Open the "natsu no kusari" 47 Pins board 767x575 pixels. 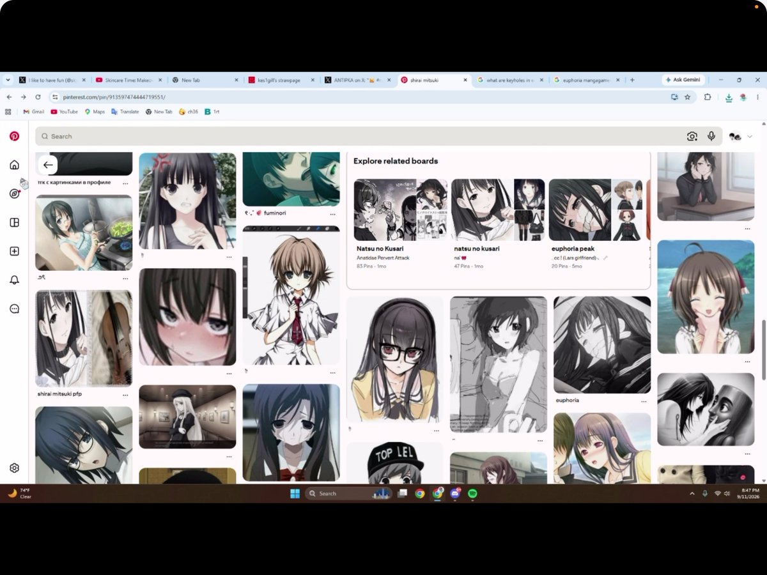(x=498, y=224)
